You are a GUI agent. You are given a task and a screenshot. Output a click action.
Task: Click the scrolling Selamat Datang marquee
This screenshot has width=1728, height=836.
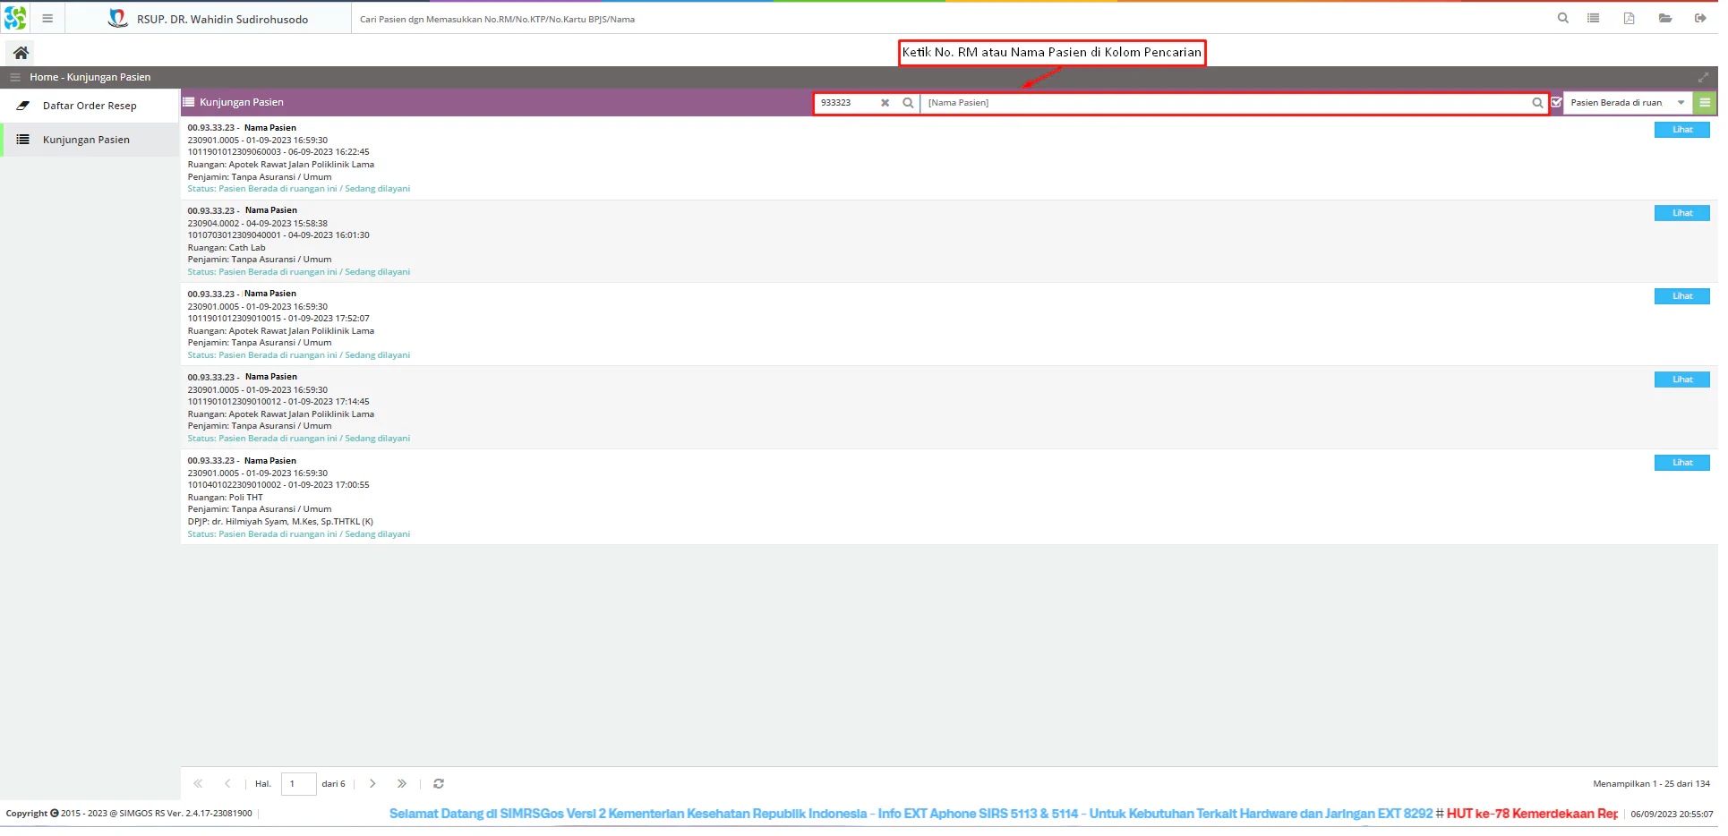point(1003,814)
